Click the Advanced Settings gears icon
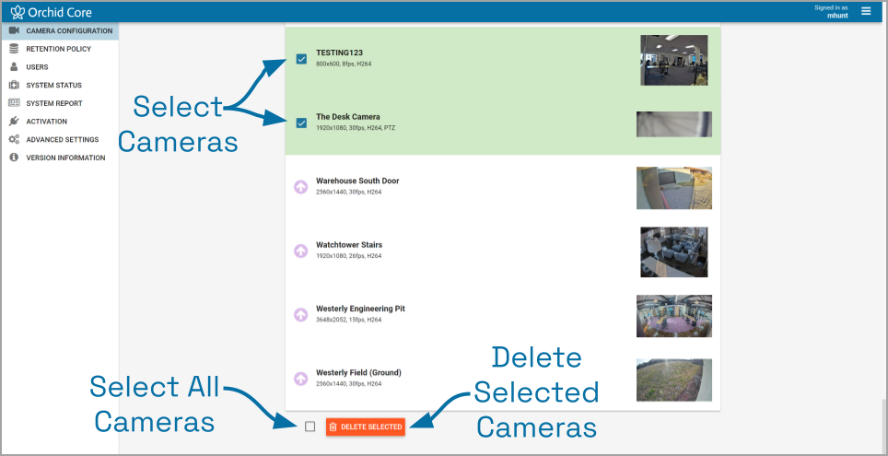 click(x=14, y=139)
